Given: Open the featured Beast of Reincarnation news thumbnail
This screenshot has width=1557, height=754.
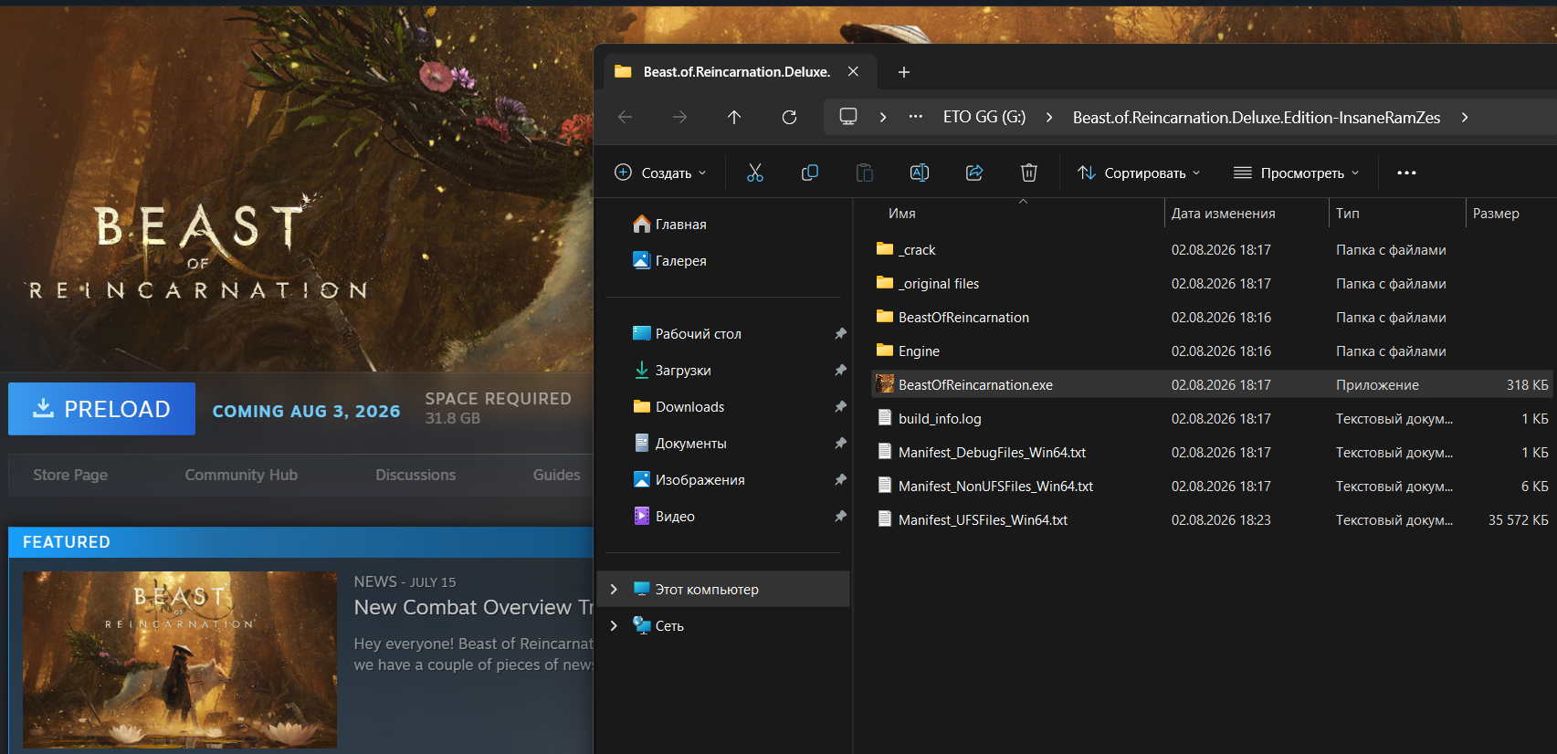Looking at the screenshot, I should pos(180,660).
